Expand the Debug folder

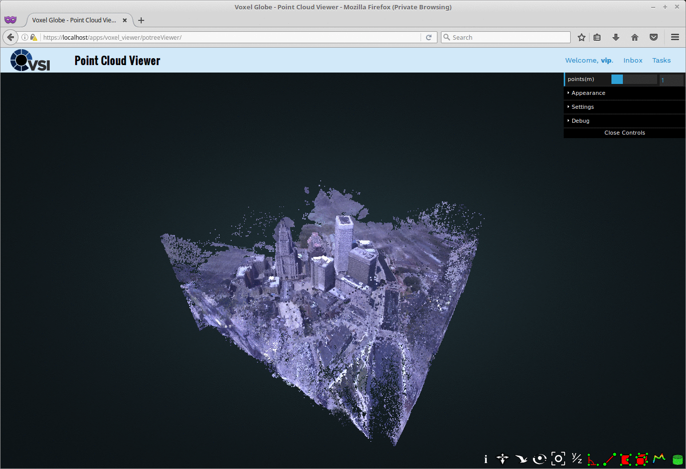(580, 121)
